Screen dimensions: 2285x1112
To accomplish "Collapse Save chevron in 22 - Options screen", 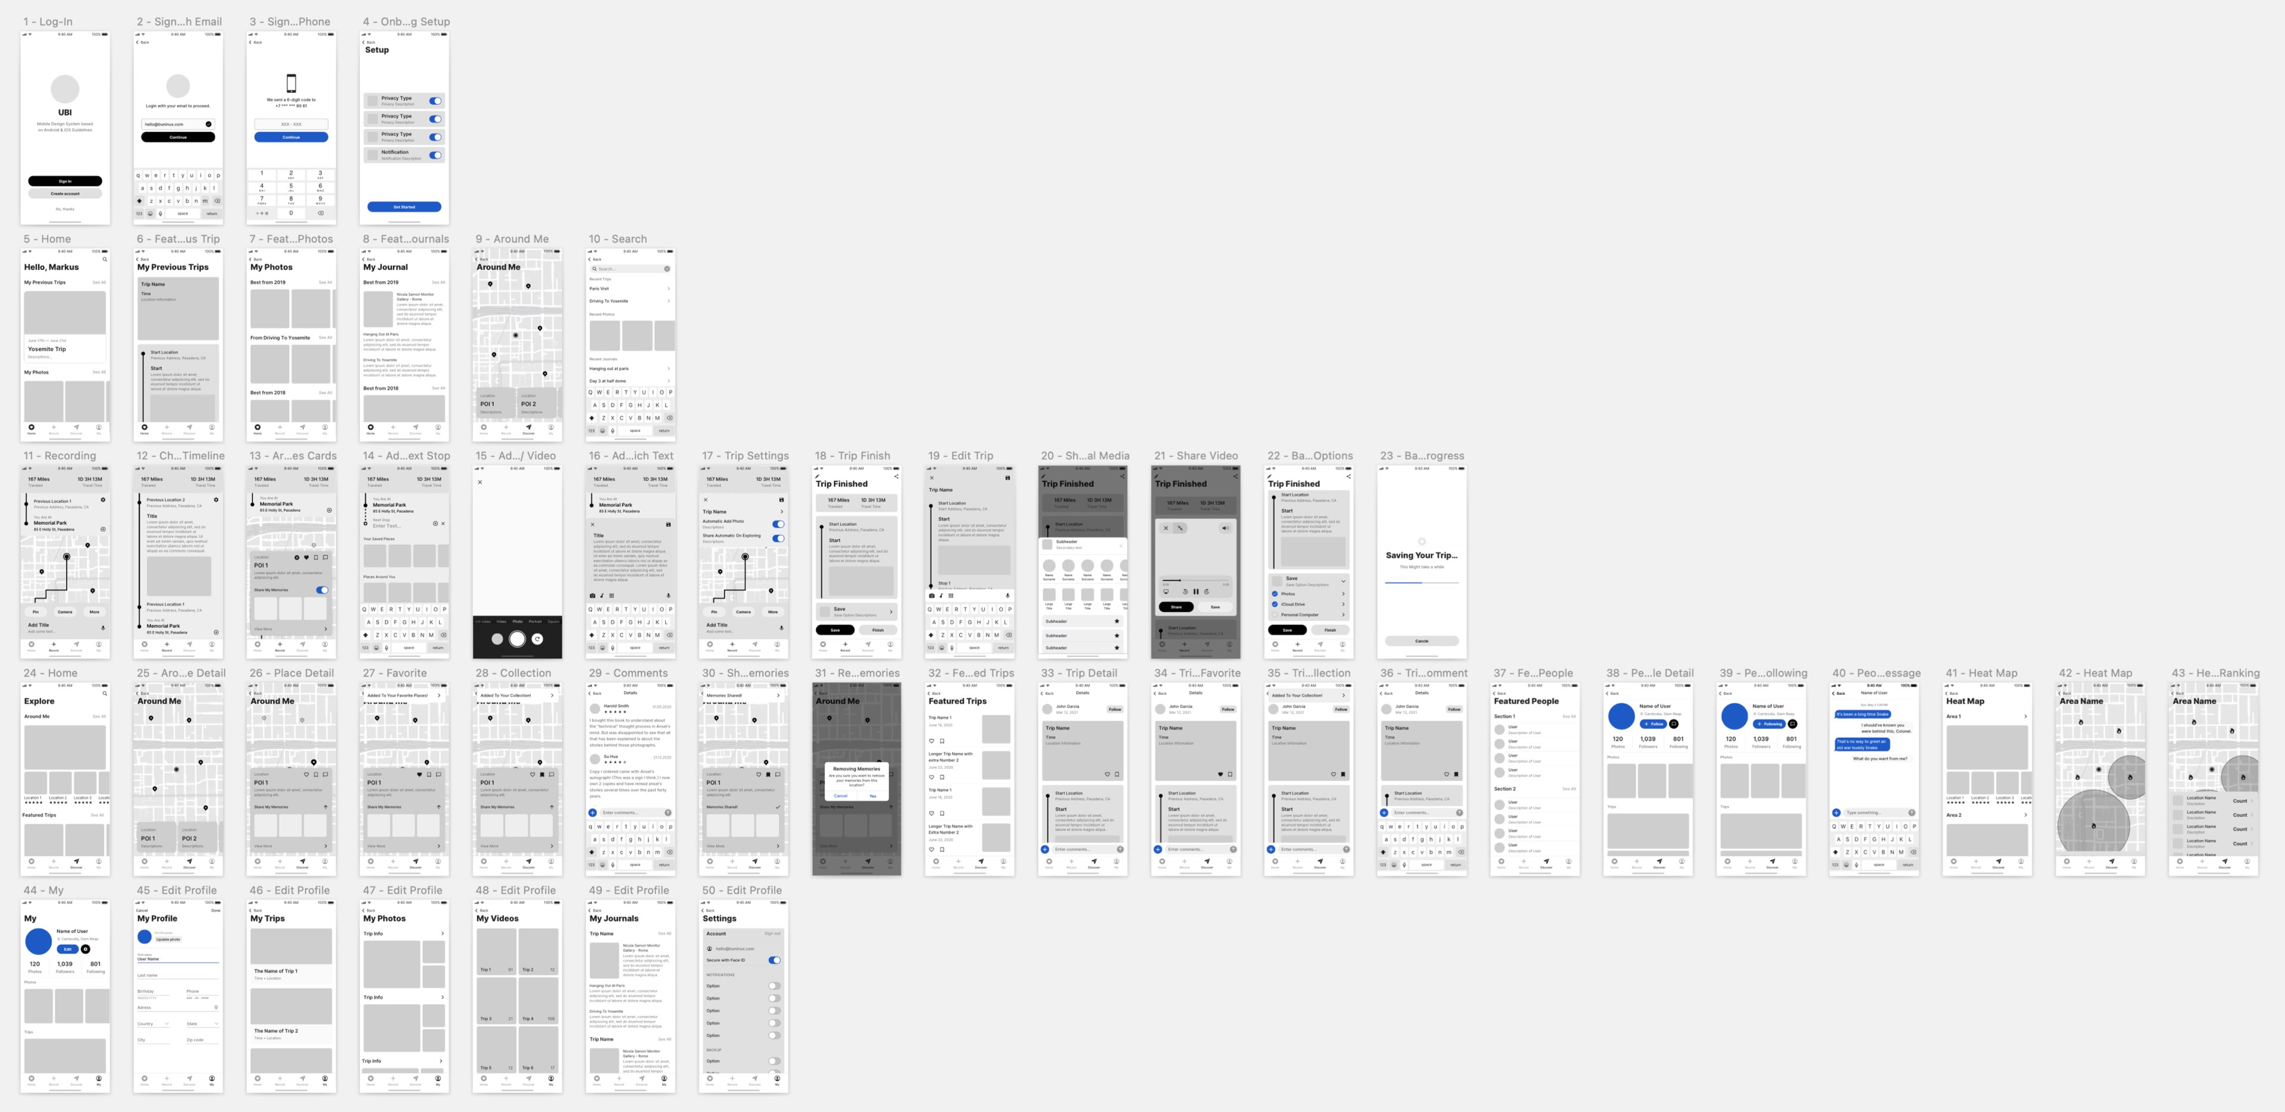I will coord(1343,581).
